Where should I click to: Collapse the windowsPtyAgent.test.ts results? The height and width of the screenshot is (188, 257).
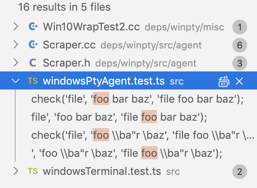click(x=16, y=80)
